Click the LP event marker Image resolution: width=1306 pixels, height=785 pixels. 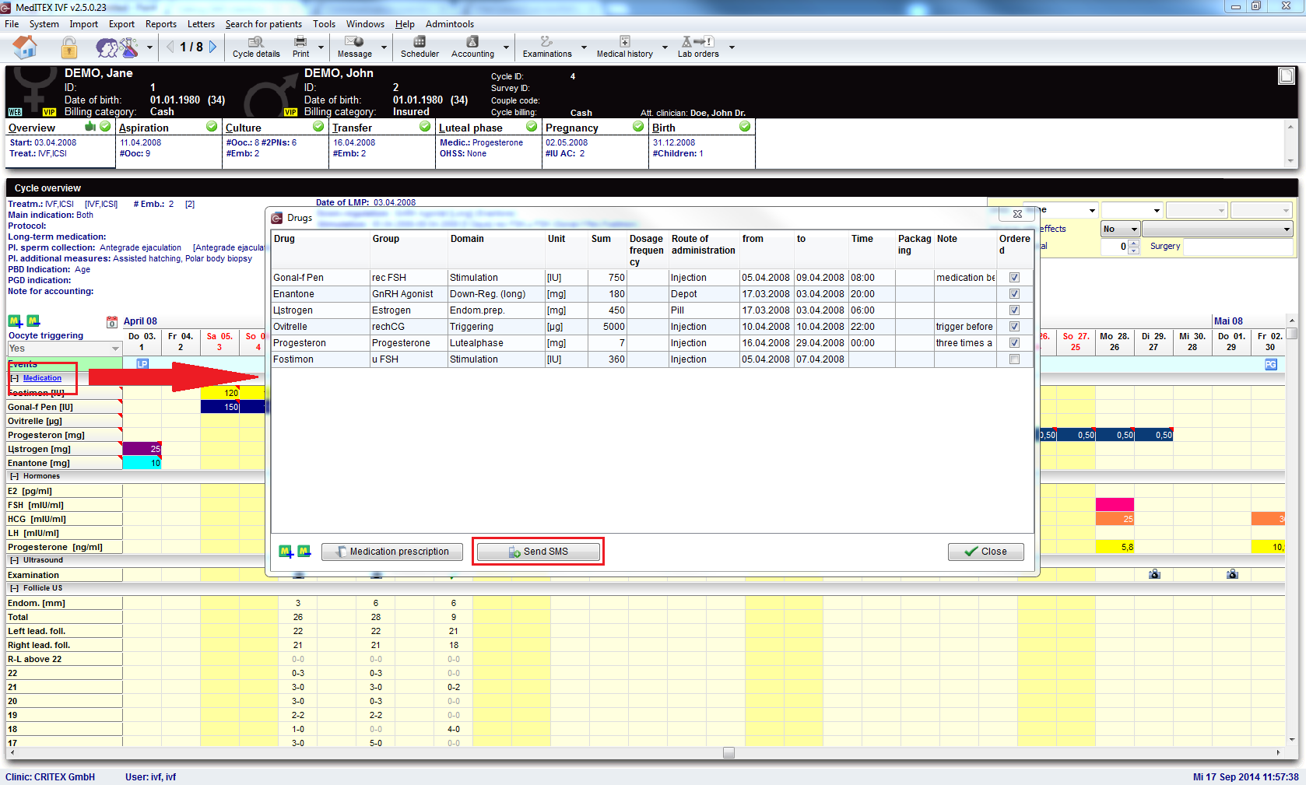click(x=142, y=364)
